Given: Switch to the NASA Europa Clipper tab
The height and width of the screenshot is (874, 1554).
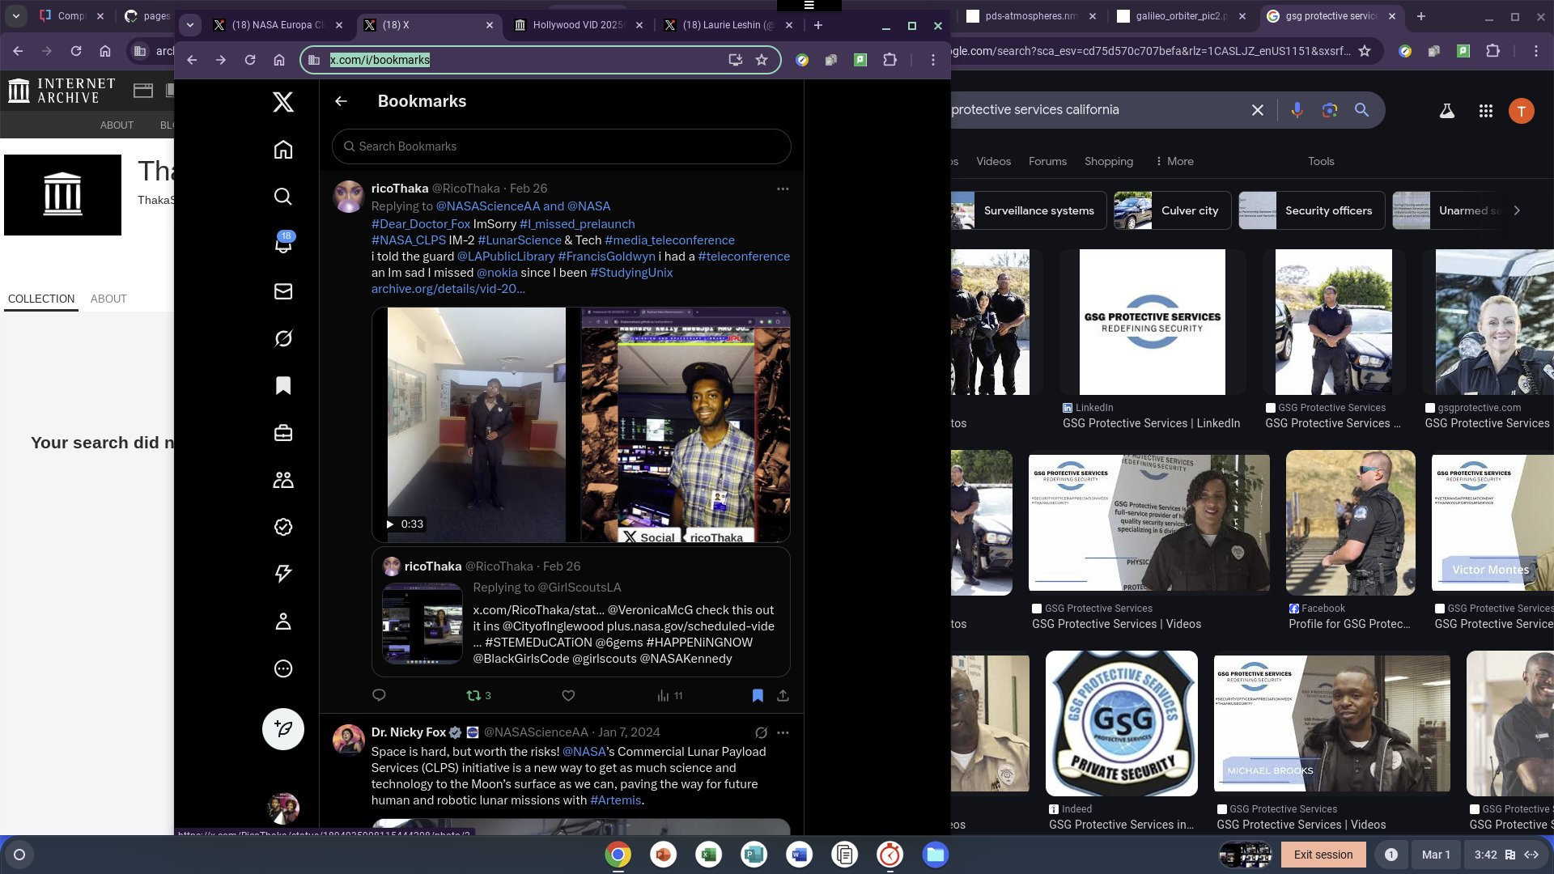Looking at the screenshot, I should [278, 25].
